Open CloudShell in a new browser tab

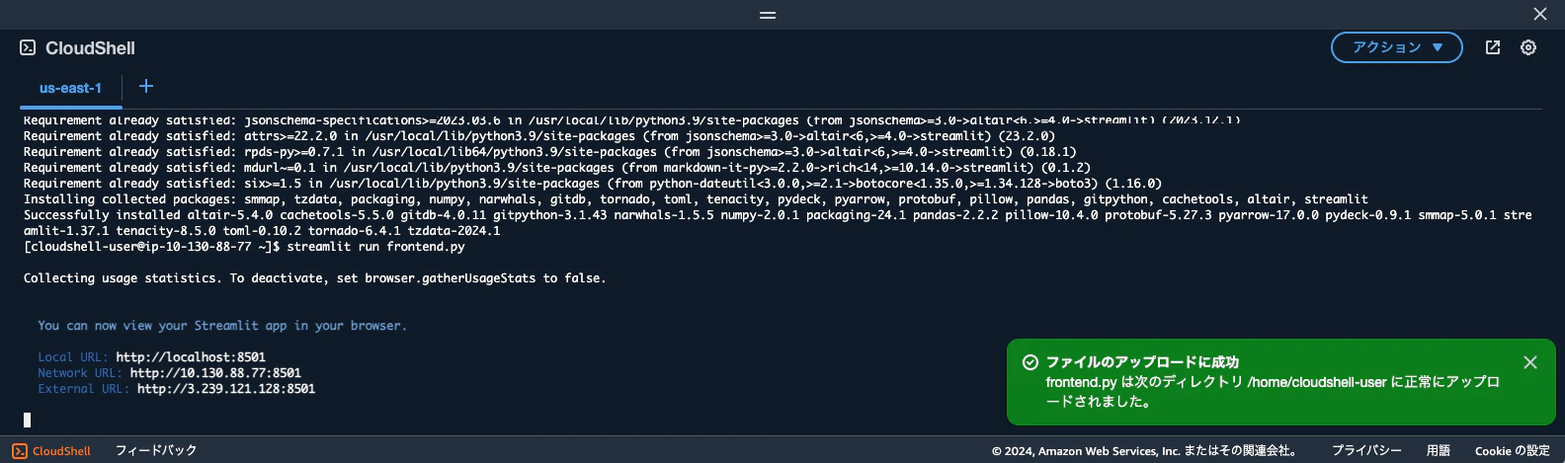1493,47
